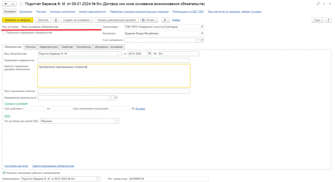Open help with the question mark button

click(x=328, y=20)
